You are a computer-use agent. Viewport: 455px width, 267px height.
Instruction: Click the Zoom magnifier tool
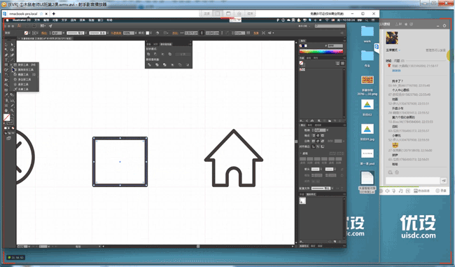click(12, 111)
